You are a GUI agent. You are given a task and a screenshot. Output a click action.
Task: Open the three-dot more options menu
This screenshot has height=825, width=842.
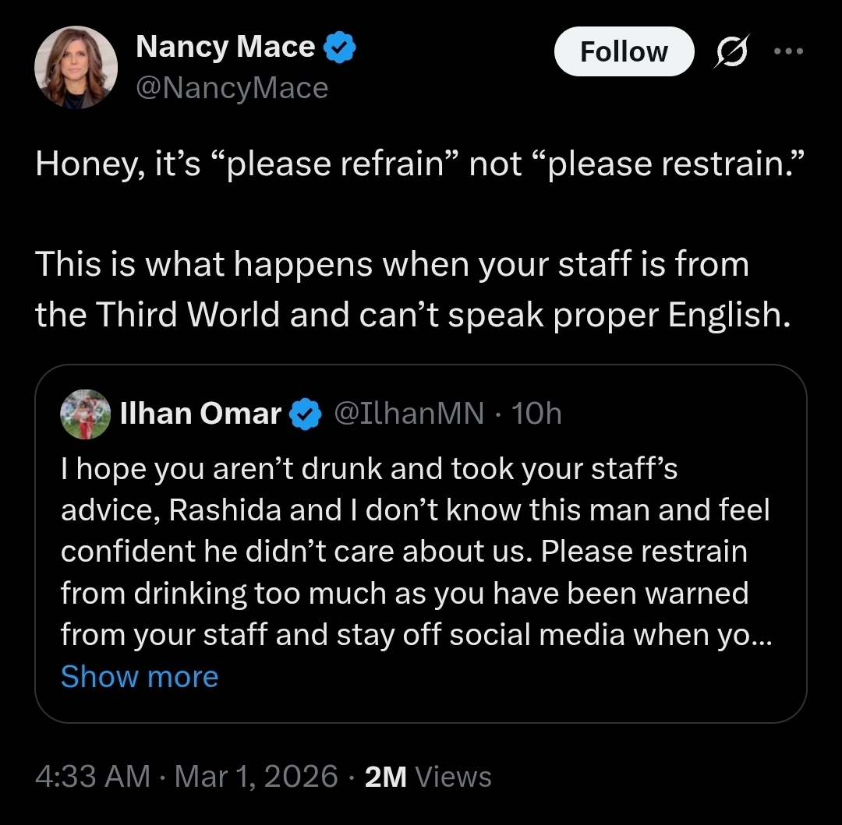787,52
